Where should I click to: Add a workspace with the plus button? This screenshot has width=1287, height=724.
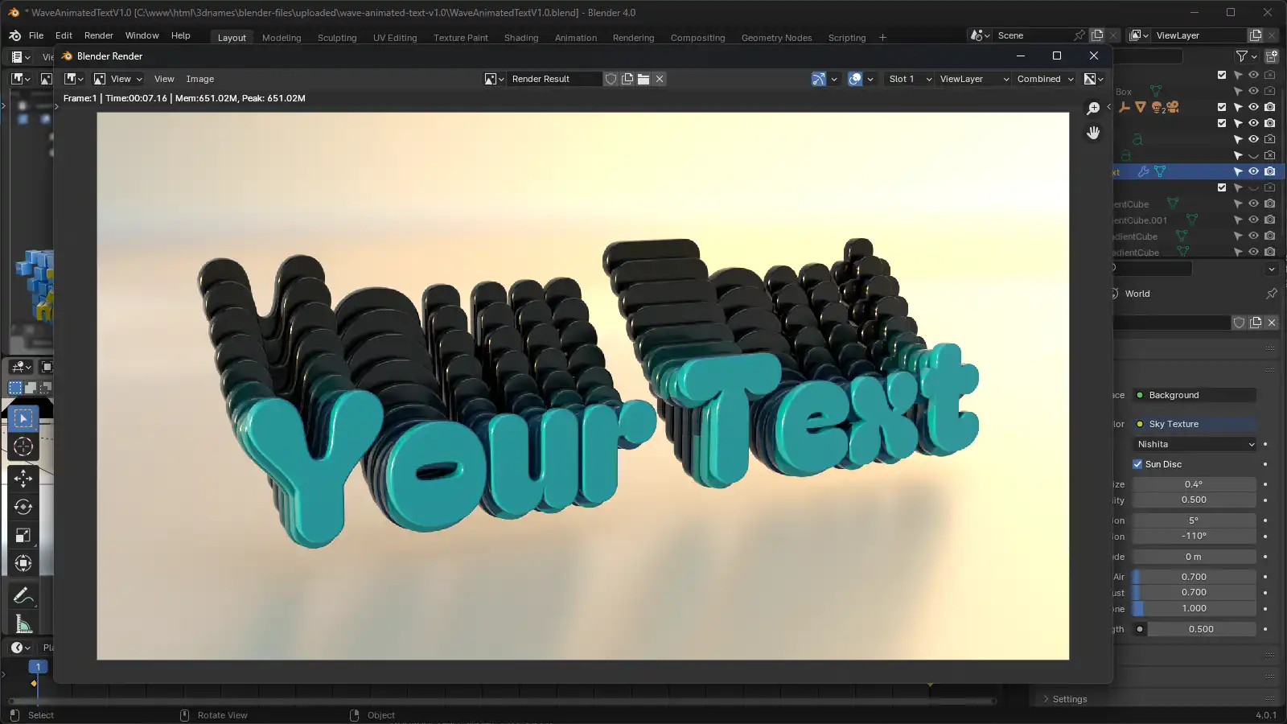click(x=882, y=37)
